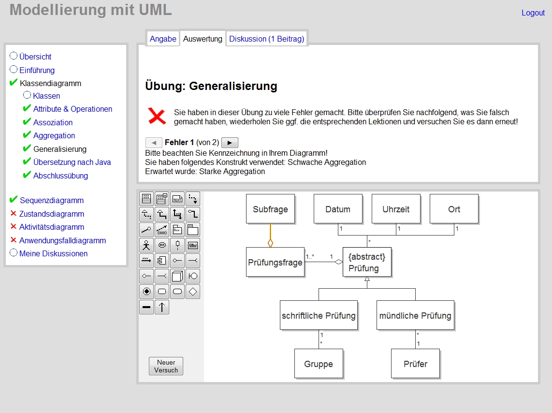Viewport: 552px width, 413px height.
Task: Select the forked line connector tool
Action: click(162, 276)
